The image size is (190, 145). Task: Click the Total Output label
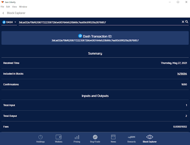10,116
